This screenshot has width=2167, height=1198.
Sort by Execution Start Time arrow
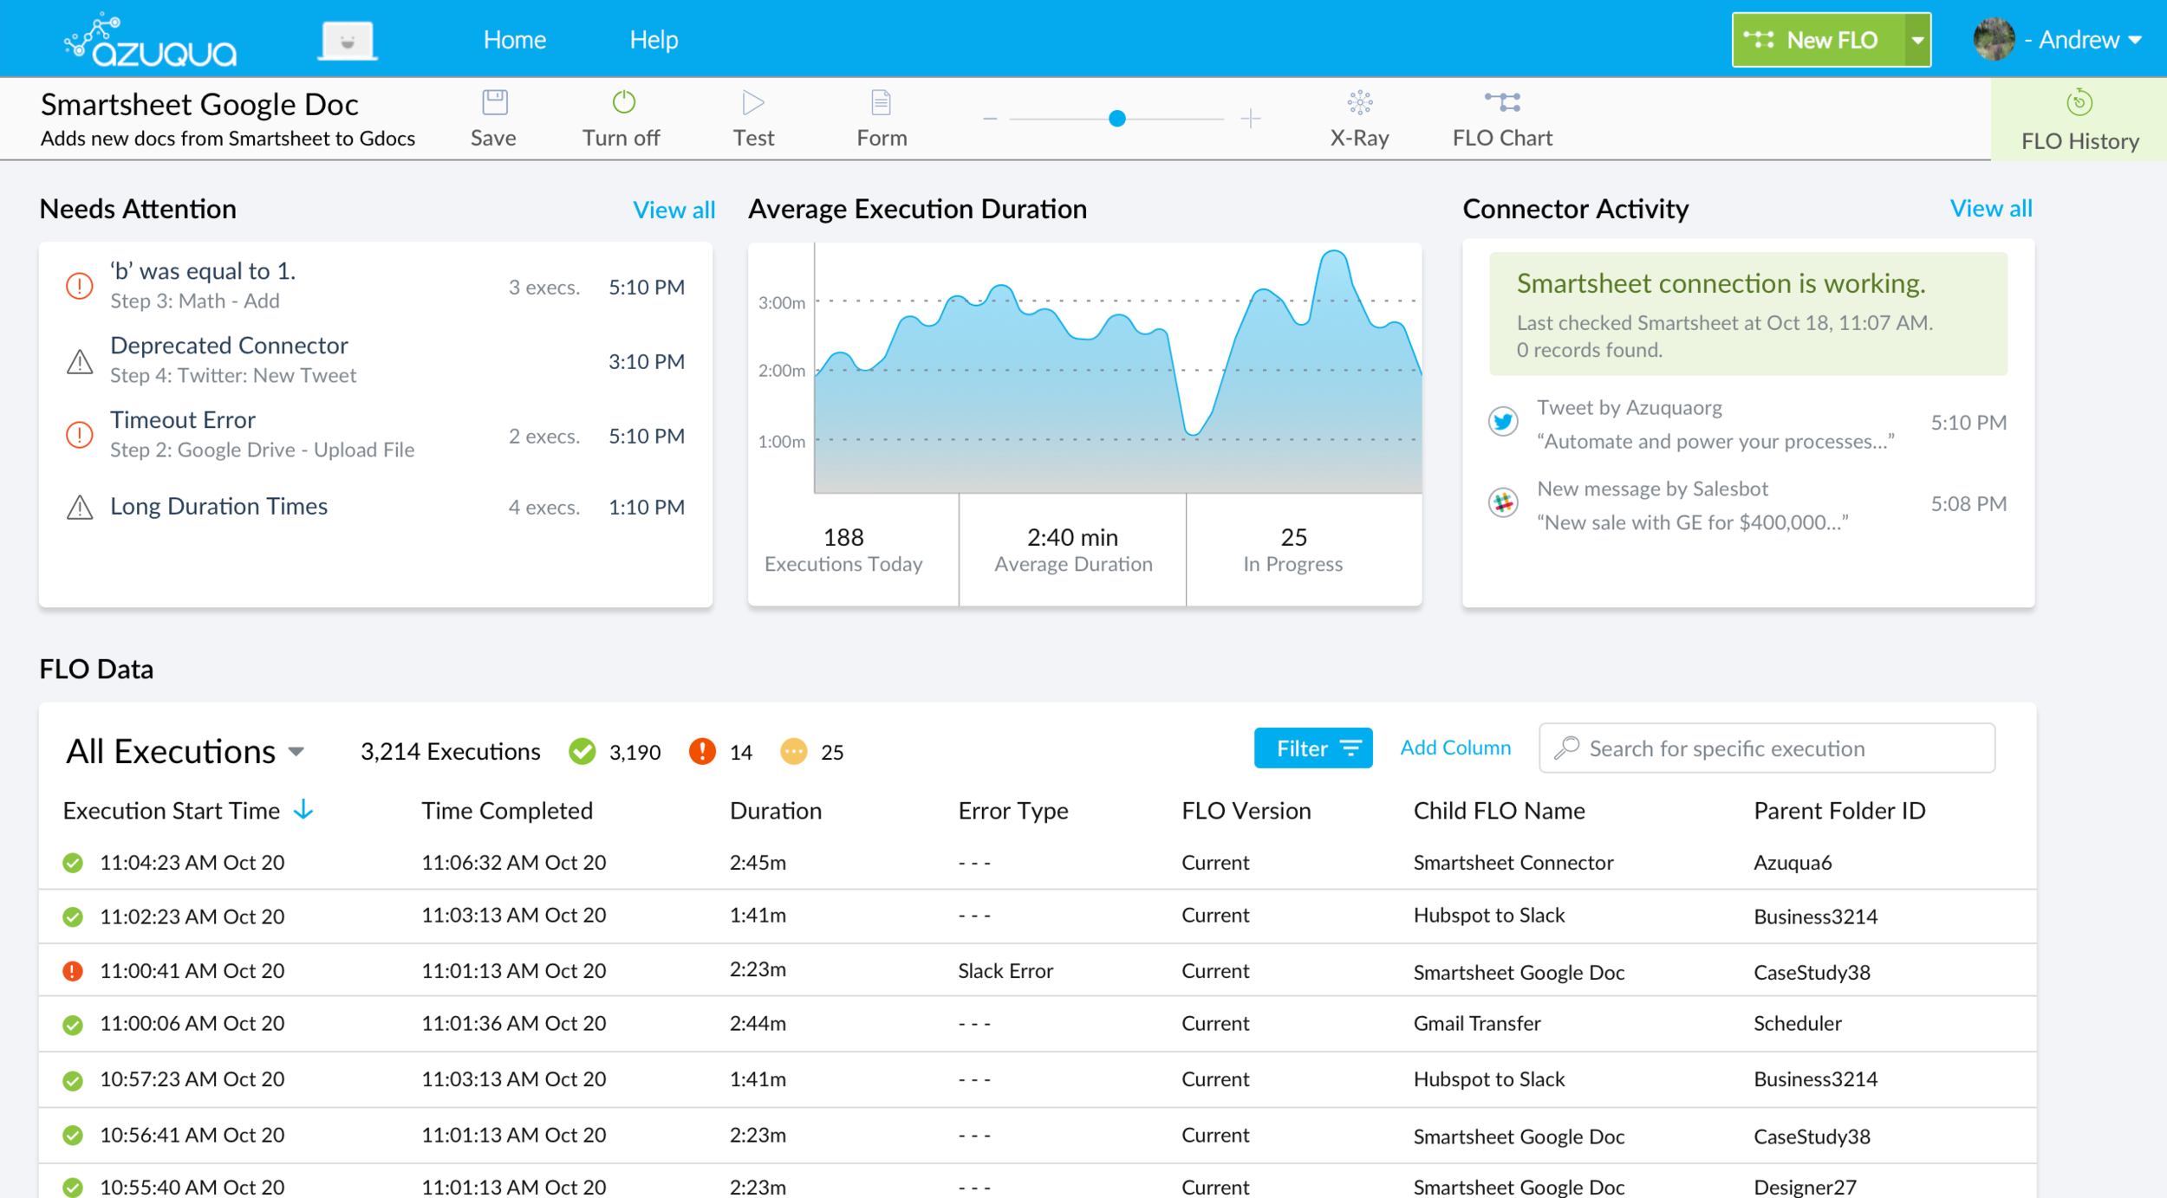[303, 810]
